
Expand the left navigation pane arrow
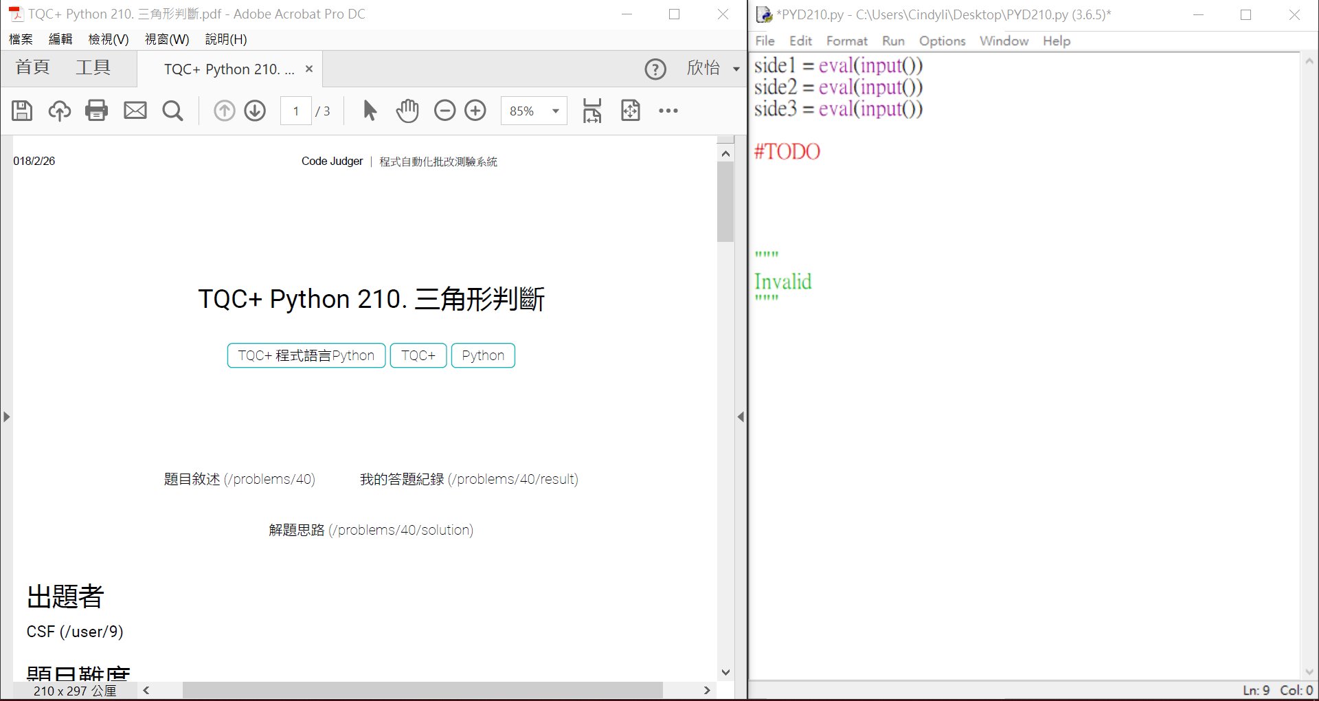click(x=6, y=416)
